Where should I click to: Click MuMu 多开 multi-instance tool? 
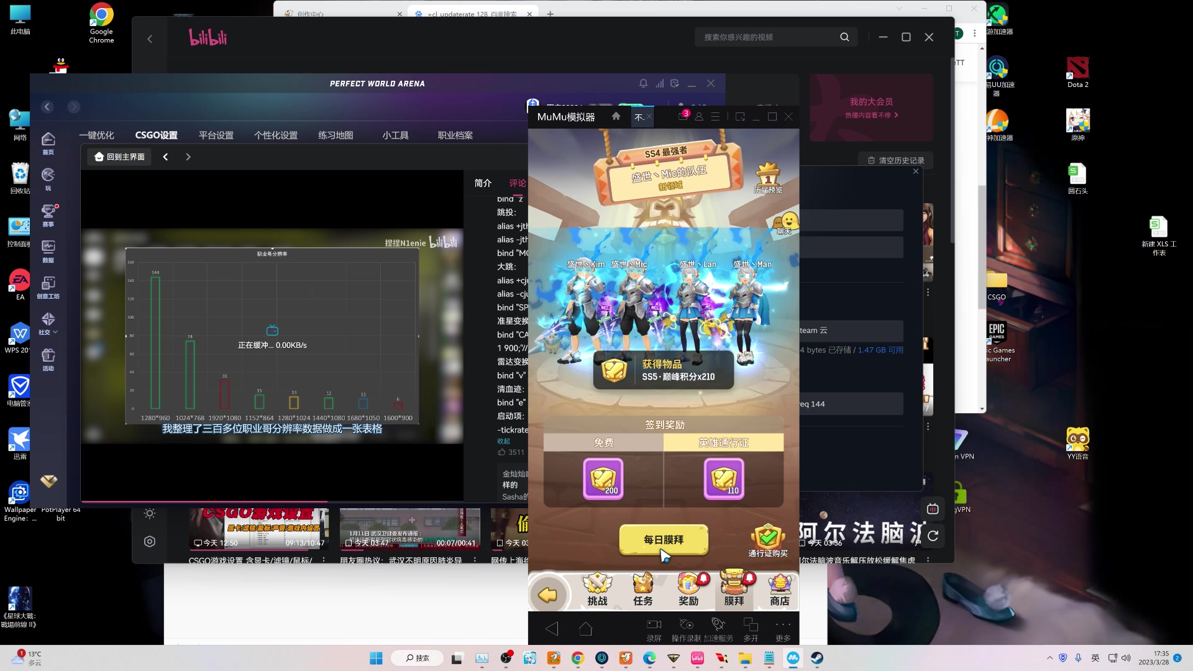[751, 630]
